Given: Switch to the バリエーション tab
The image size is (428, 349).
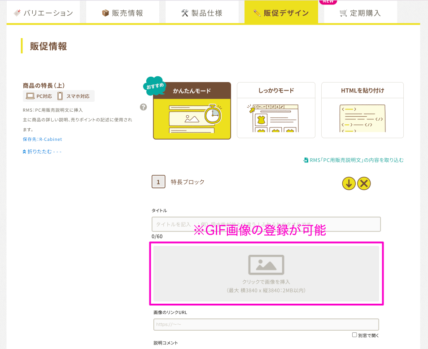Looking at the screenshot, I should pyautogui.click(x=44, y=13).
